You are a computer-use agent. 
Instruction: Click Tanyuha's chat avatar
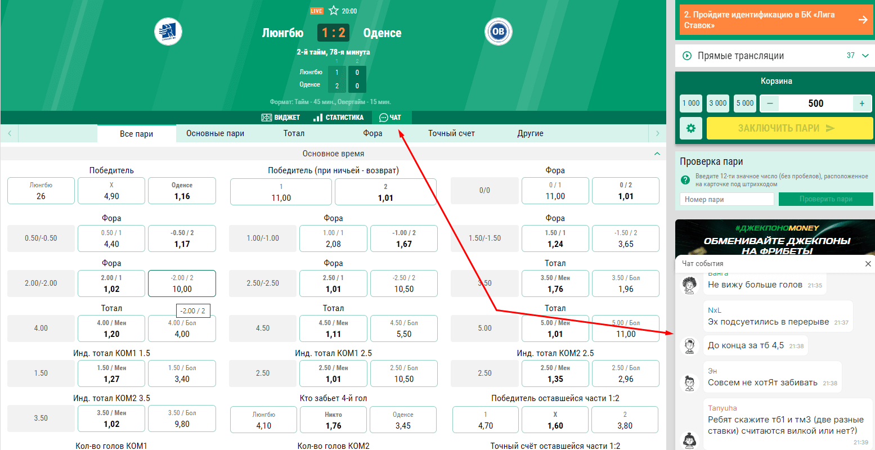[x=690, y=439]
